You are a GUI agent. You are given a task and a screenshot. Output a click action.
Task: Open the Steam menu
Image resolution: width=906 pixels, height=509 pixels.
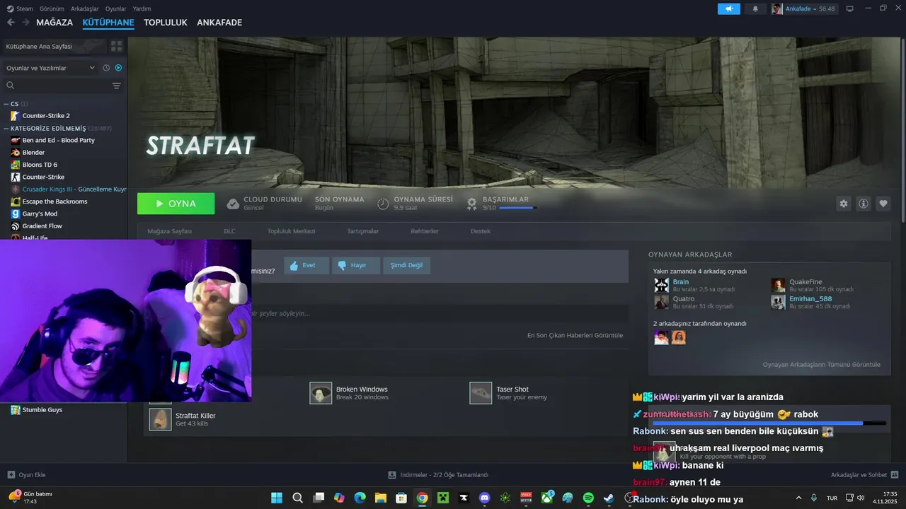(x=20, y=8)
